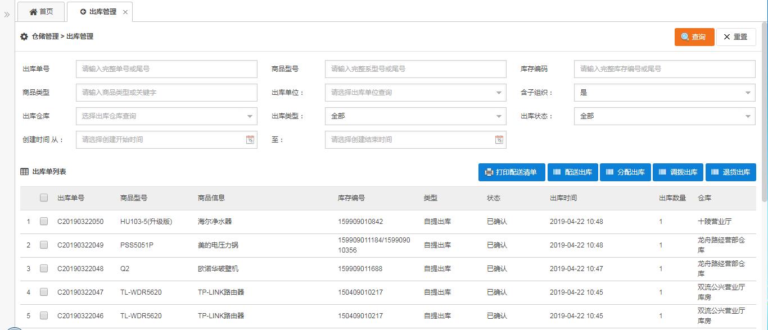The image size is (768, 330).
Task: Open the 出库单位 dropdown
Action: pyautogui.click(x=415, y=93)
